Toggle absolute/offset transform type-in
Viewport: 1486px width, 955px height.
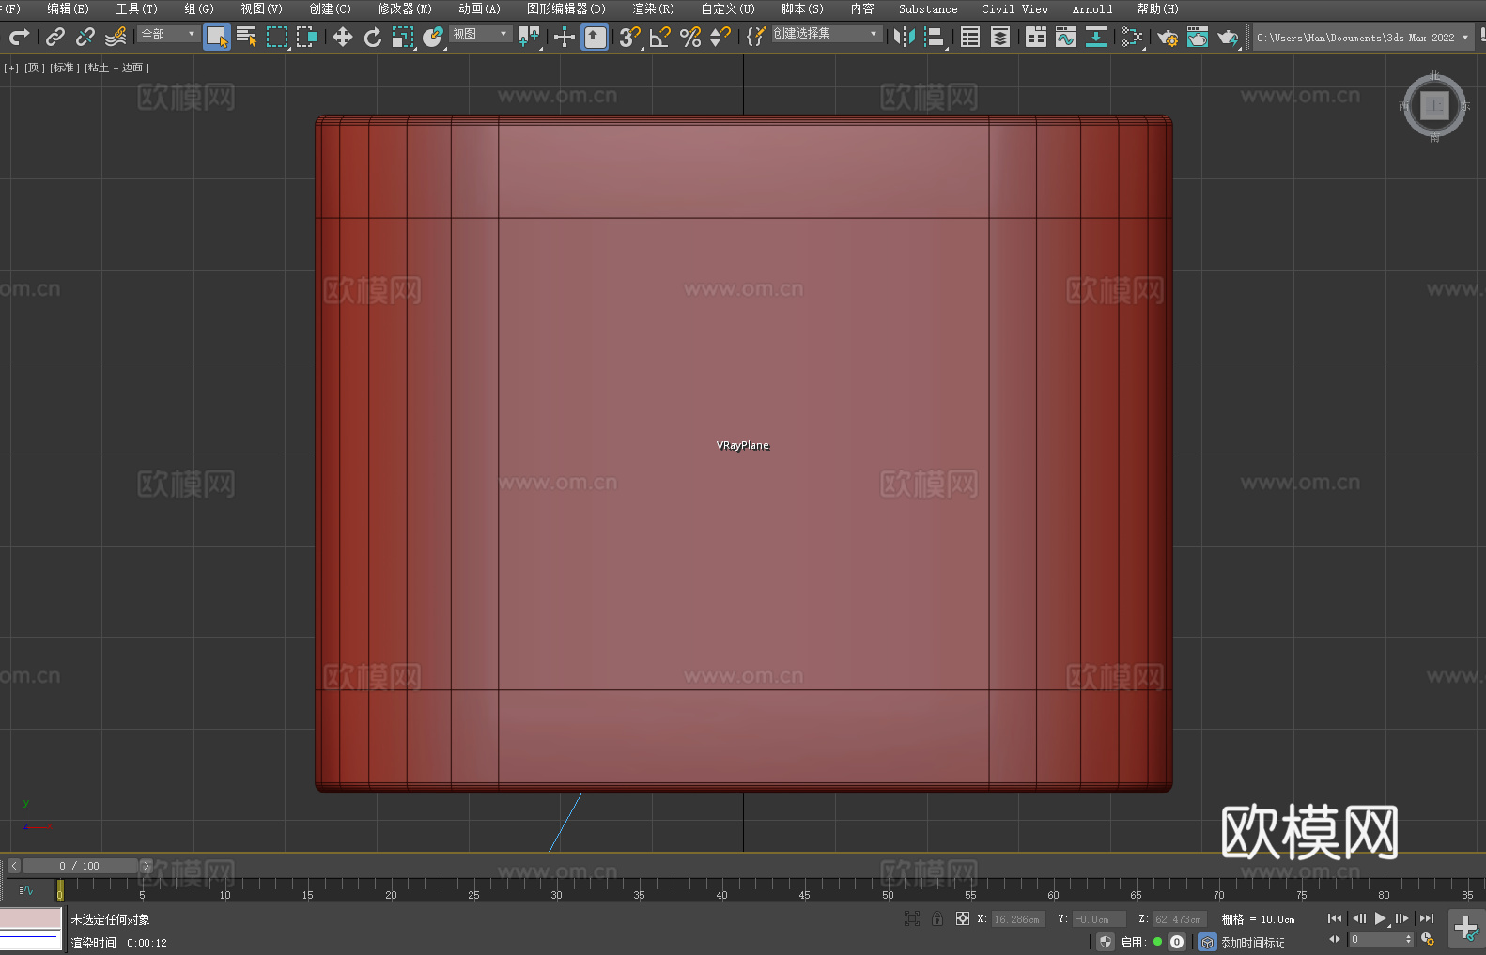click(x=962, y=919)
